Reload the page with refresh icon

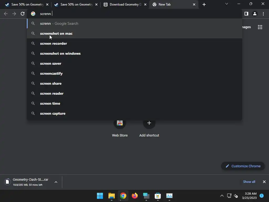tap(23, 14)
